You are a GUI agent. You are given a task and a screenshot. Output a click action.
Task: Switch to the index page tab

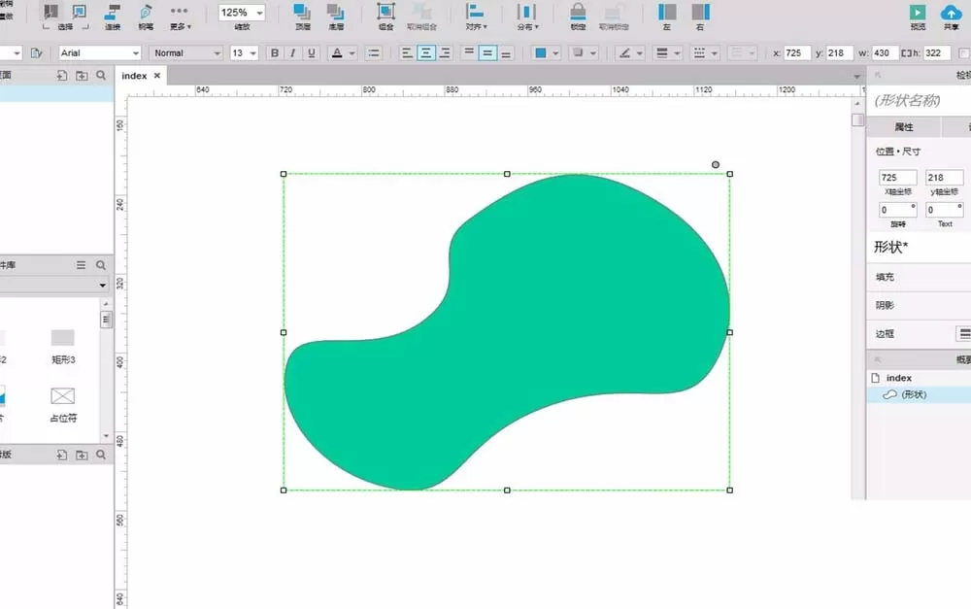[x=134, y=76]
